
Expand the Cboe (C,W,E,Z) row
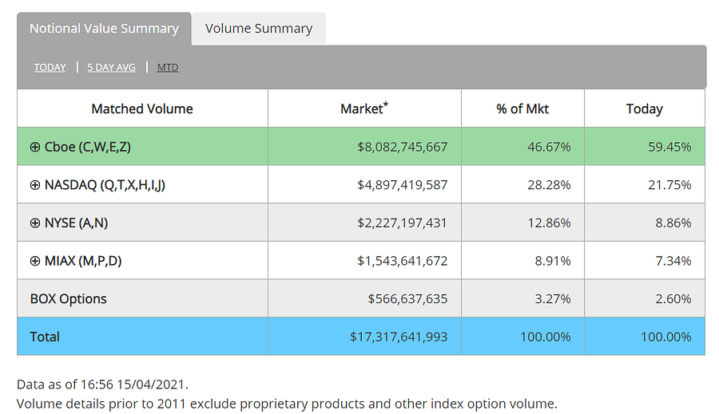[x=35, y=147]
